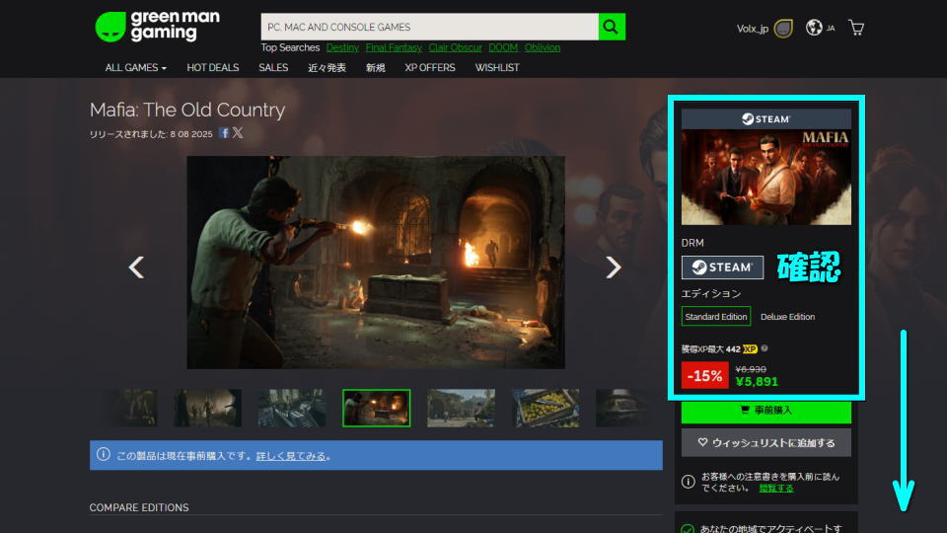Click the XP help question mark icon
Image resolution: width=947 pixels, height=533 pixels.
click(765, 348)
